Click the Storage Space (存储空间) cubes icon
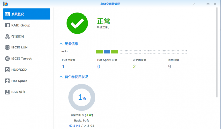The height and width of the screenshot is (129, 221). pos(7,36)
